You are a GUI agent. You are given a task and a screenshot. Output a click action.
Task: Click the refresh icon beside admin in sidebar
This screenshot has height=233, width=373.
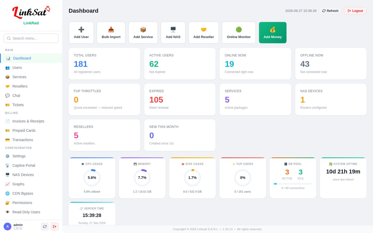(x=45, y=227)
